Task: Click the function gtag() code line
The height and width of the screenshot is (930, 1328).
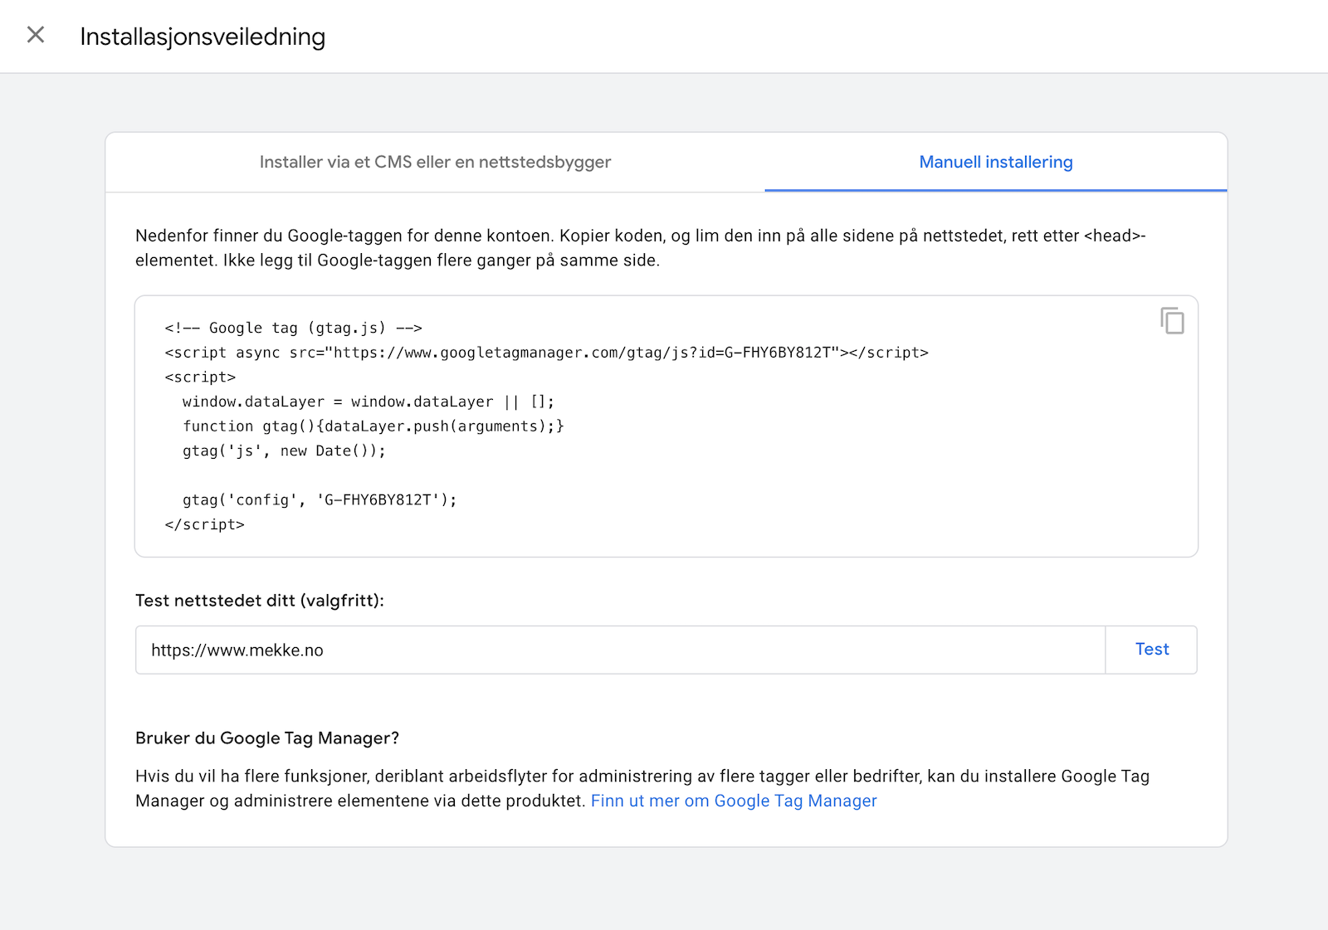Action: pos(373,426)
